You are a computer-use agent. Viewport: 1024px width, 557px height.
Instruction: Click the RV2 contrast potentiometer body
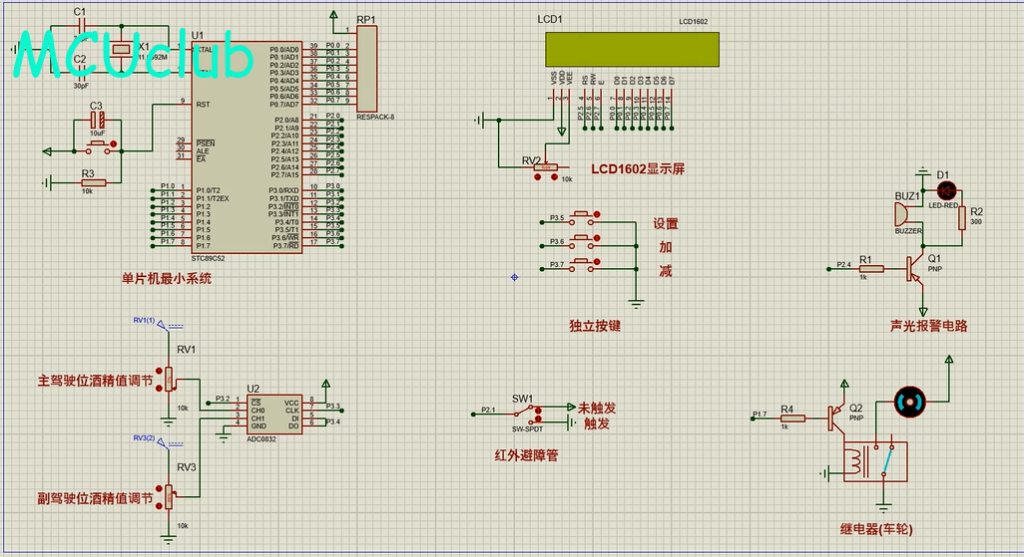click(x=545, y=167)
